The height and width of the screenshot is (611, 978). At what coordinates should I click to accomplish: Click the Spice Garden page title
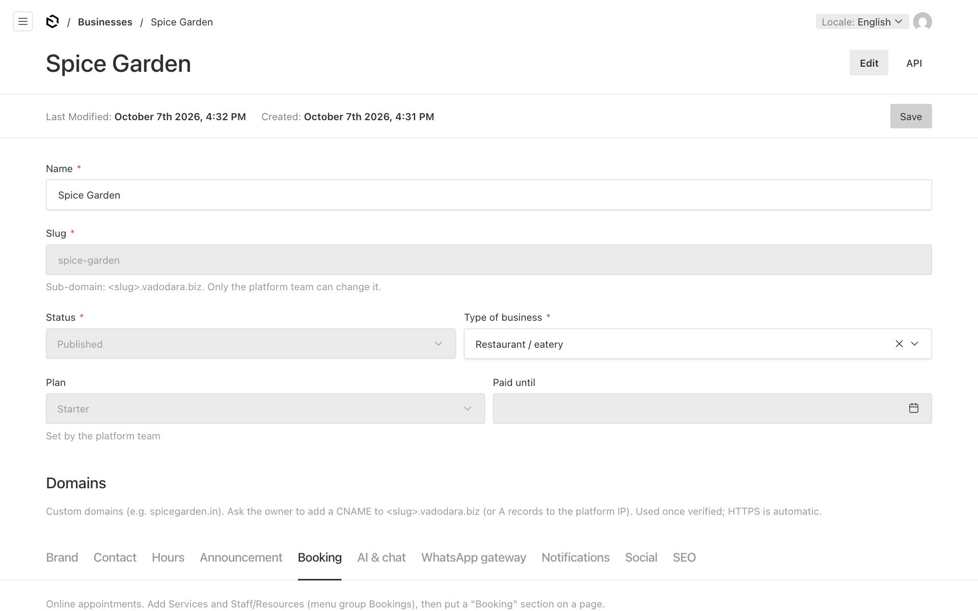118,64
